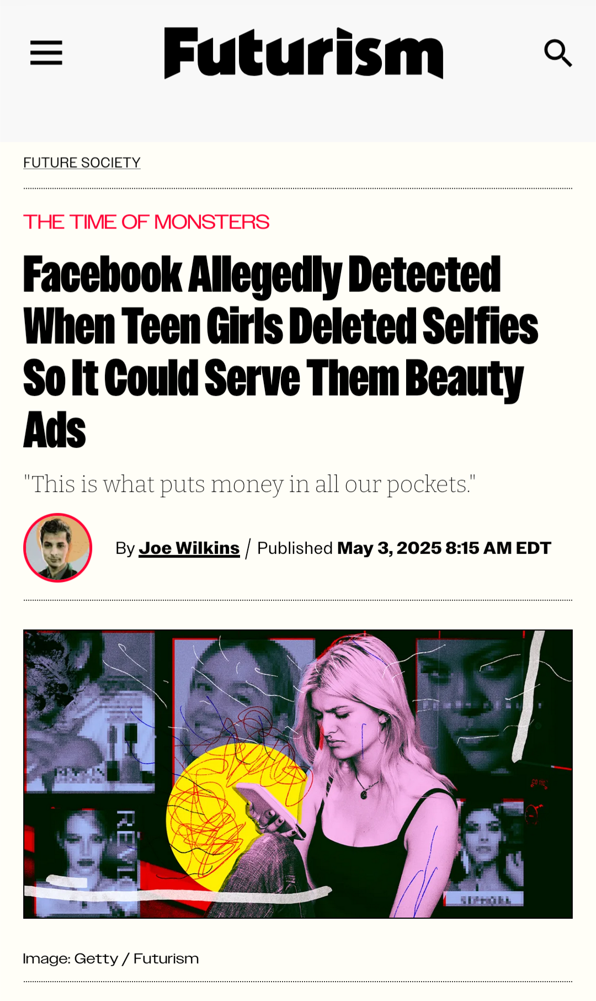The image size is (596, 1001).
Task: Click the Facebook Allegedly Detected headline
Action: [x=280, y=352]
